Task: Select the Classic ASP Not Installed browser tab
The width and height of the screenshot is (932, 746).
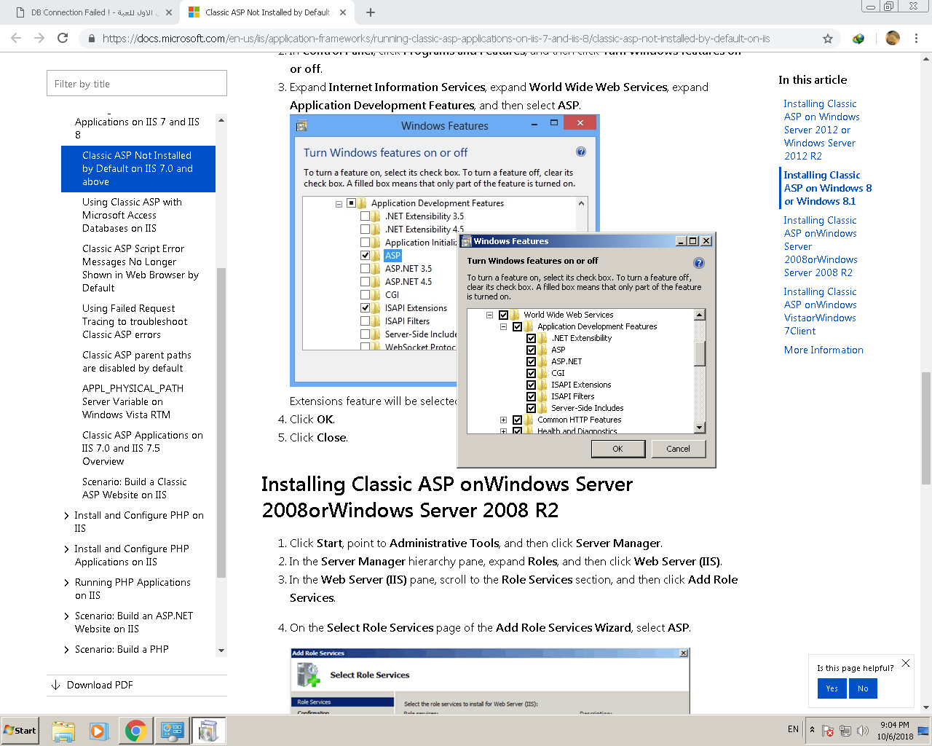Action: tap(266, 12)
